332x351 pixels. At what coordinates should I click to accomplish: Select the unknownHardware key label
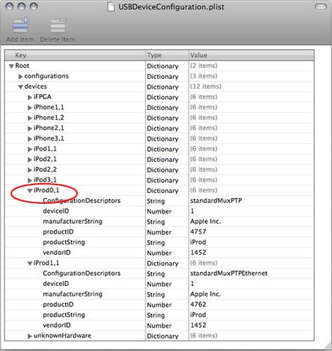pos(62,336)
